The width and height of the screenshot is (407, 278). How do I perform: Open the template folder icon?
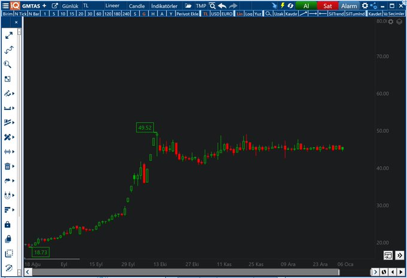click(188, 6)
